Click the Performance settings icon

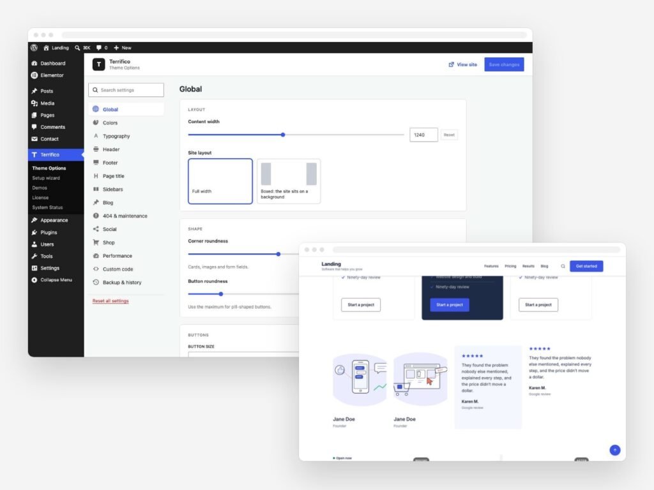point(96,256)
